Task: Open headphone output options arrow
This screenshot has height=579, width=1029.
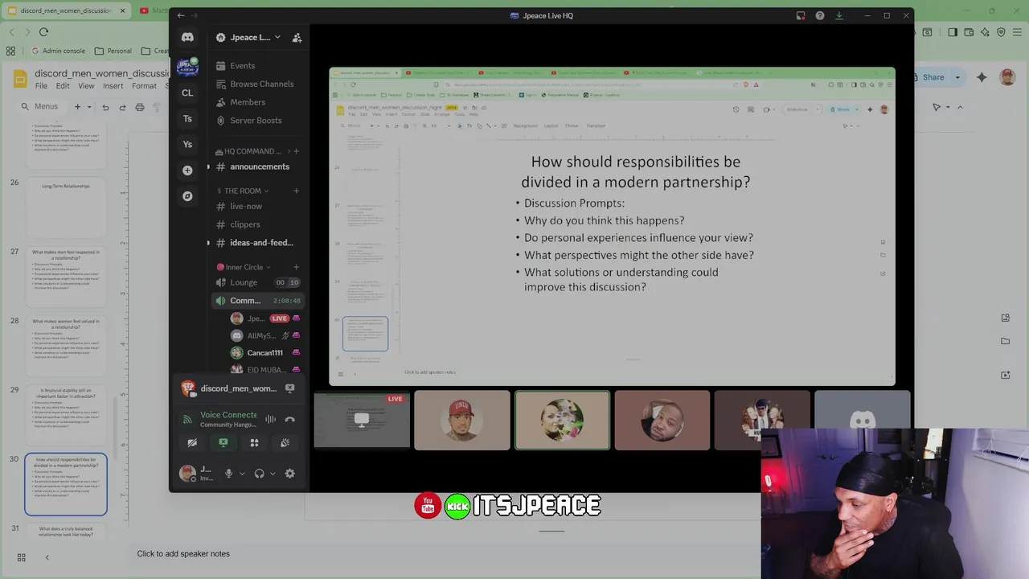Action: tap(273, 474)
